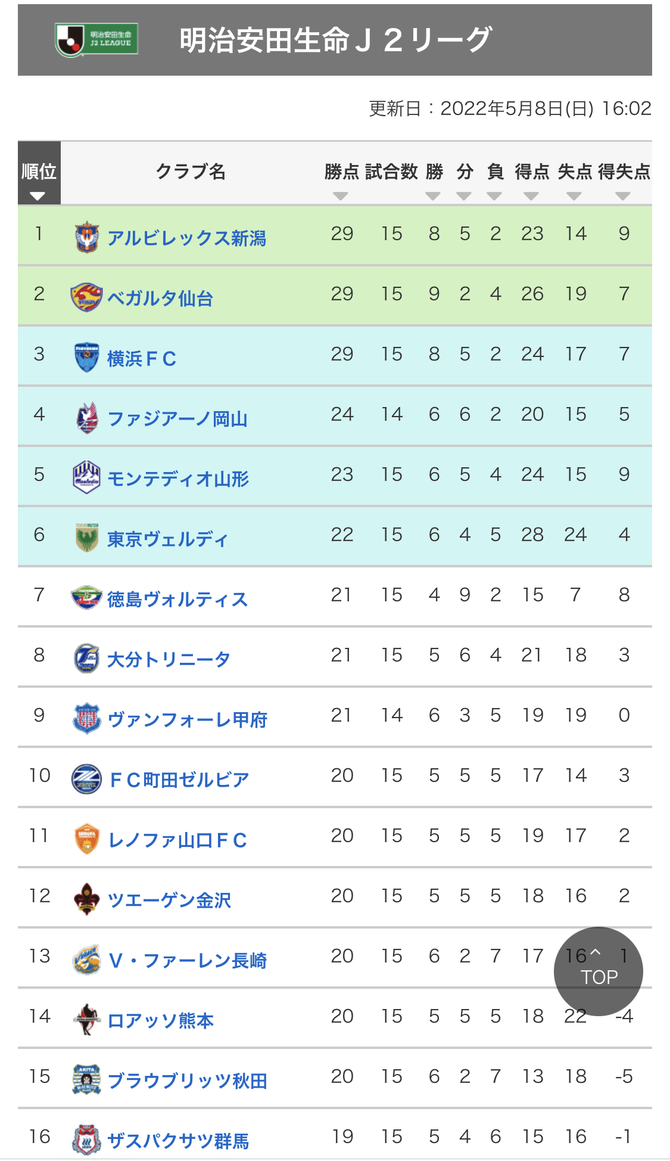Open 大分トリニータ club link

point(169,659)
